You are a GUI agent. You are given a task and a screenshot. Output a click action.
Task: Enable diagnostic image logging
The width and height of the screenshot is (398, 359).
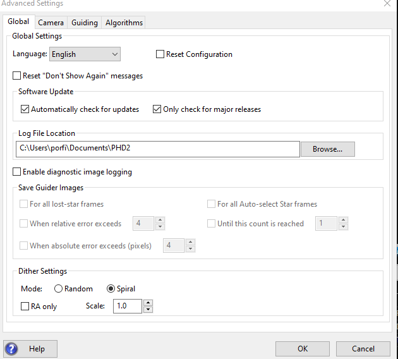tap(17, 172)
